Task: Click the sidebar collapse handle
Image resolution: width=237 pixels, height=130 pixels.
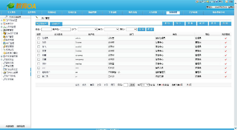Action: [31, 72]
